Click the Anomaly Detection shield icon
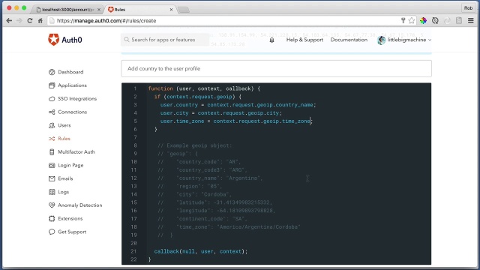Viewport: 480px width, 270px height. click(52, 205)
